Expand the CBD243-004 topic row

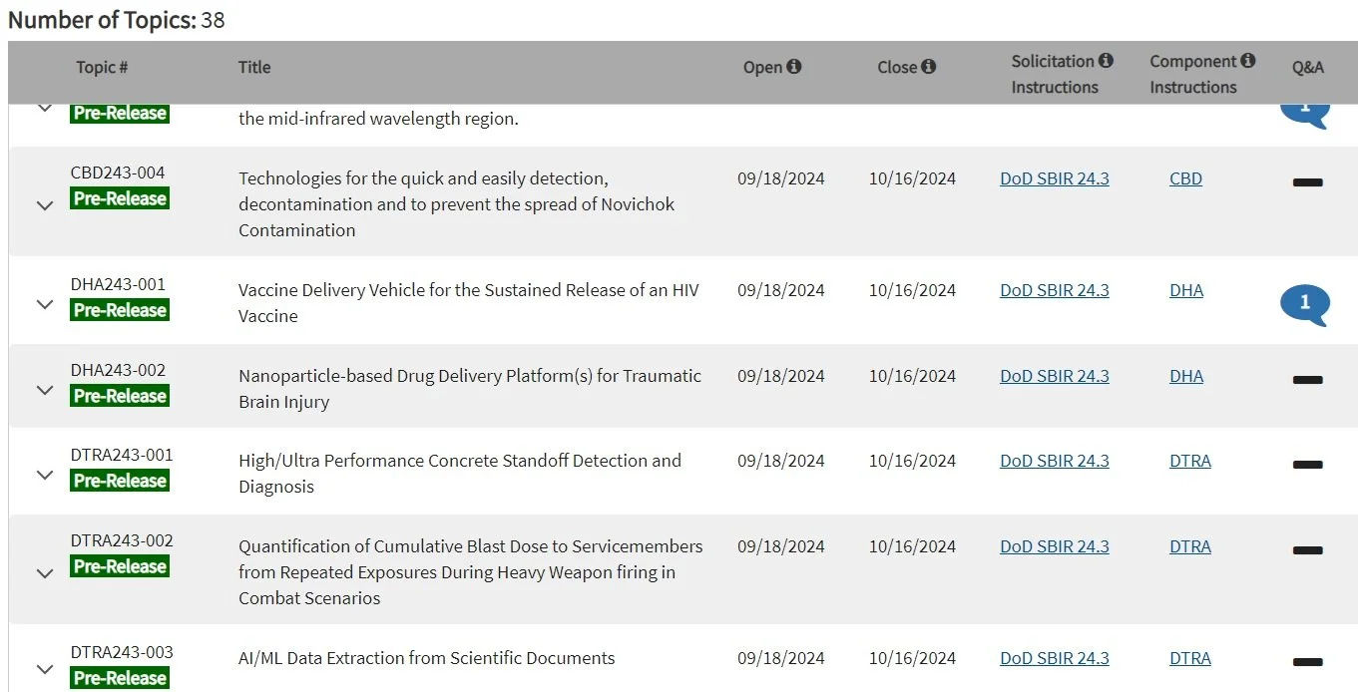tap(44, 205)
